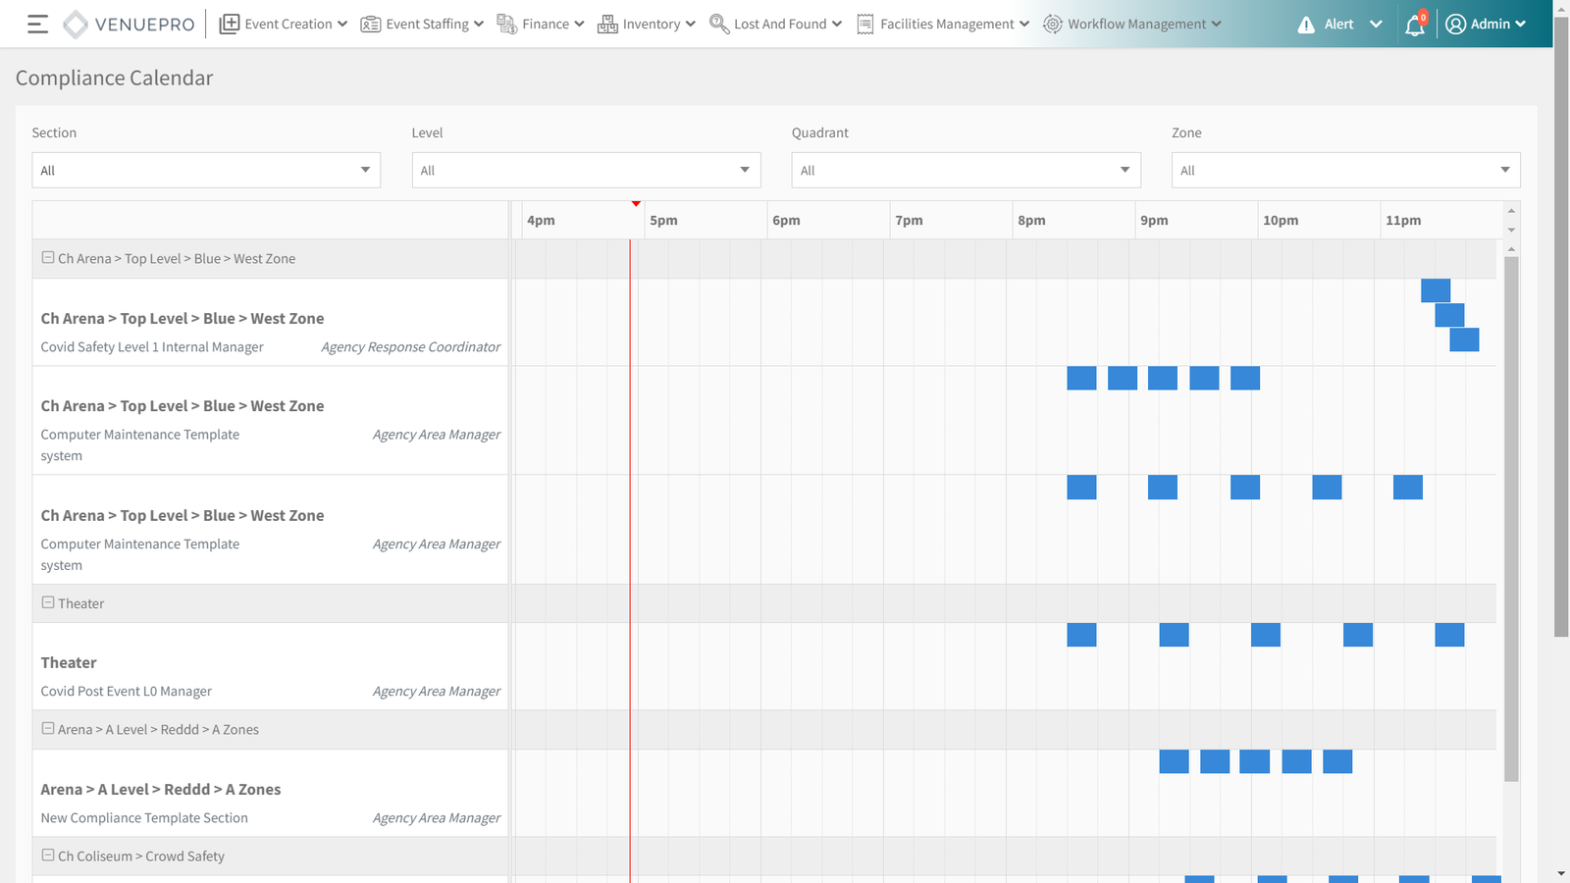Click the Event Staffing icon
The height and width of the screenshot is (883, 1570).
(370, 25)
